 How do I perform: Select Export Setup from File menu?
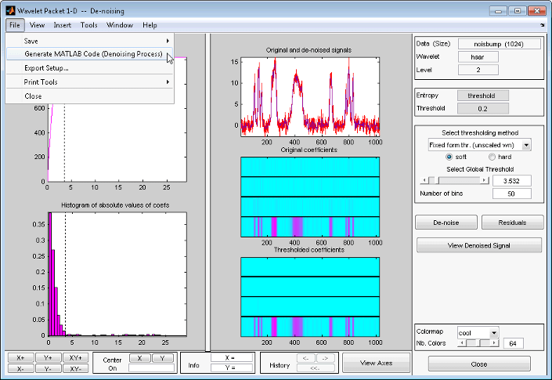click(47, 68)
